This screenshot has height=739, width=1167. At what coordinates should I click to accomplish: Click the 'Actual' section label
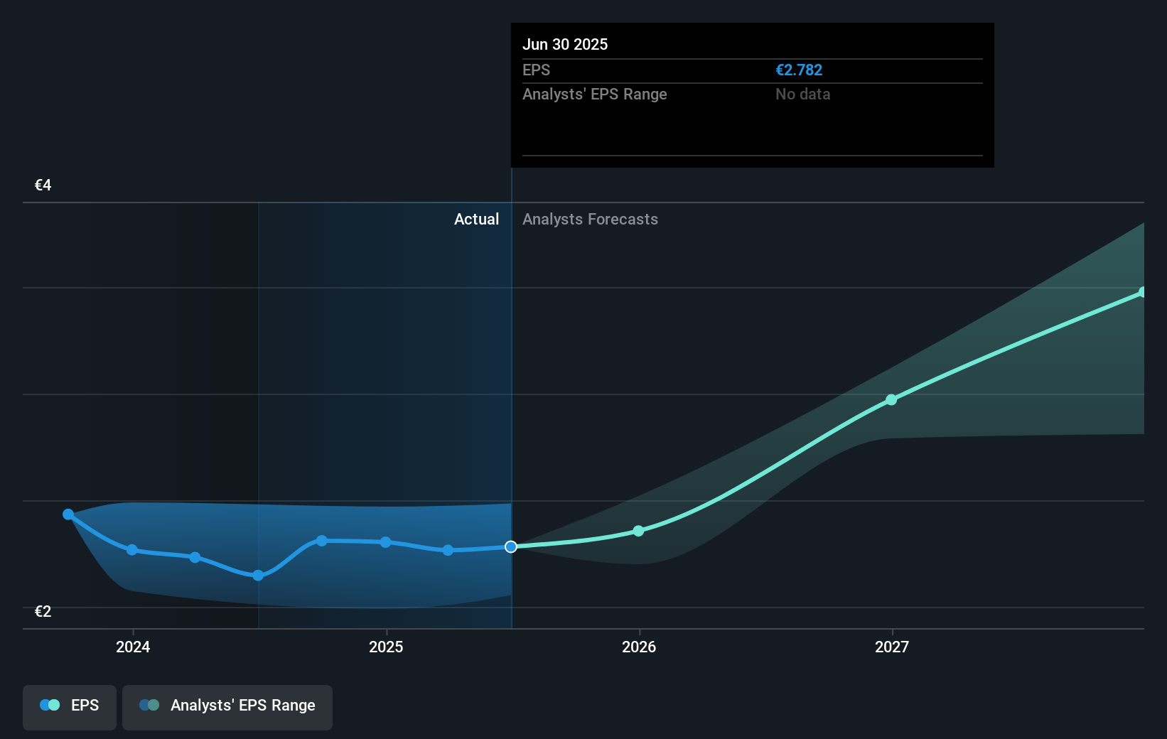(476, 220)
